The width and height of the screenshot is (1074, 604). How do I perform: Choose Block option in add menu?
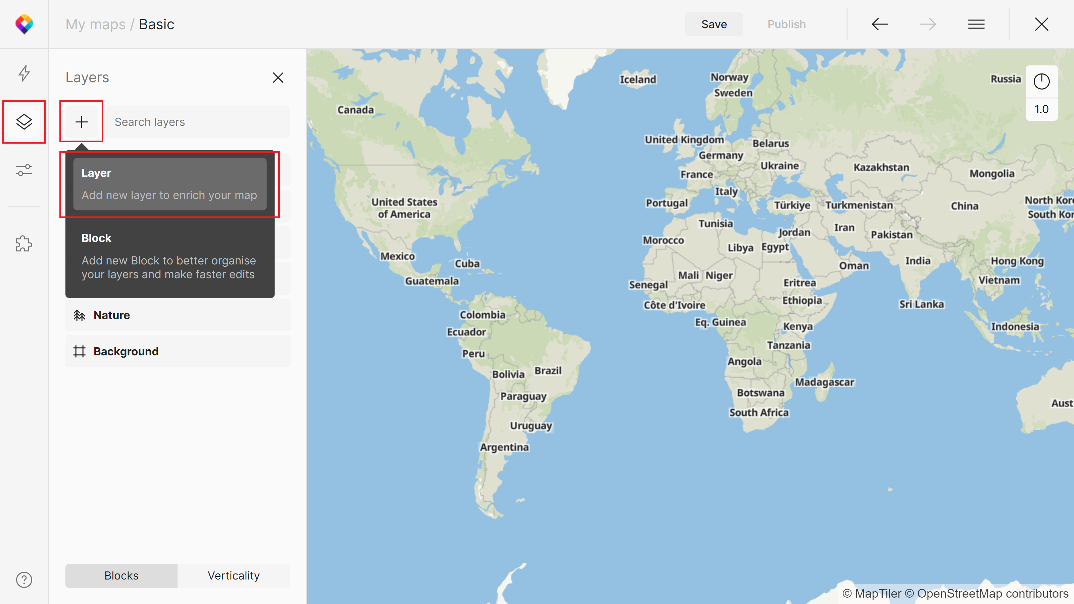coord(170,256)
